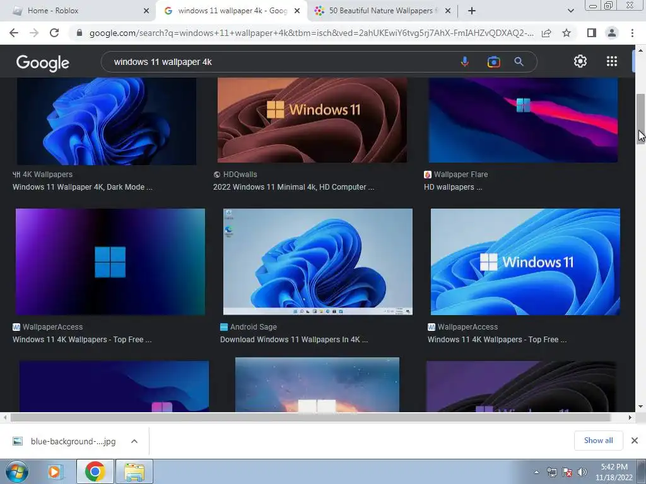Open the dark blue bloom wallpaper thumbnail

pyautogui.click(x=106, y=121)
